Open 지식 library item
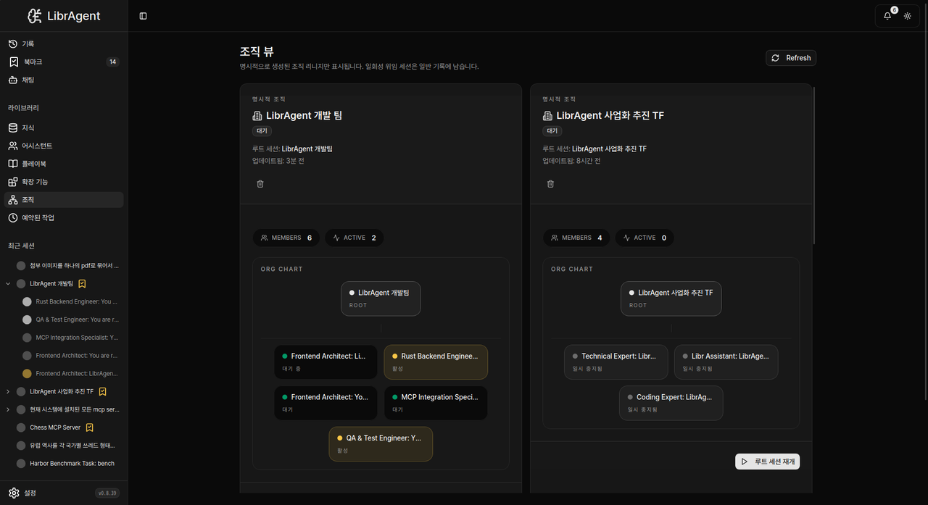 point(64,128)
